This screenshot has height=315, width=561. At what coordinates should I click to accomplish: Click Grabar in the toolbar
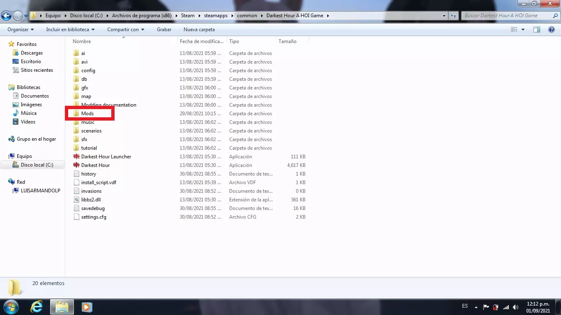(x=164, y=30)
